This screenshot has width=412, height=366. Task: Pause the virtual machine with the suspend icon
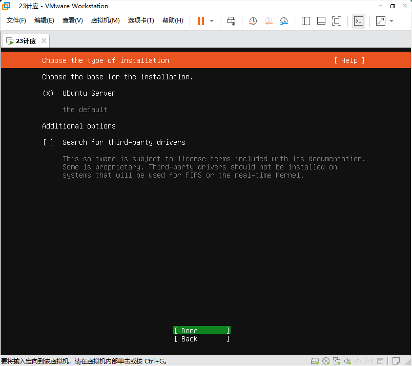click(201, 21)
